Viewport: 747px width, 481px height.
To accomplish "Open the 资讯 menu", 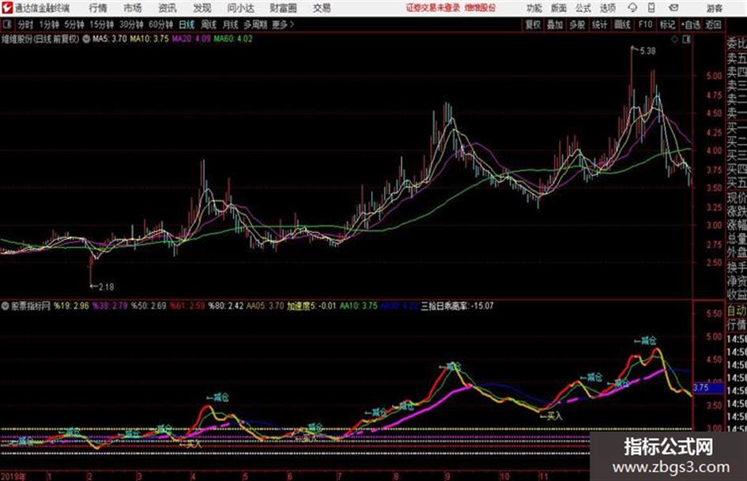I will pyautogui.click(x=168, y=8).
